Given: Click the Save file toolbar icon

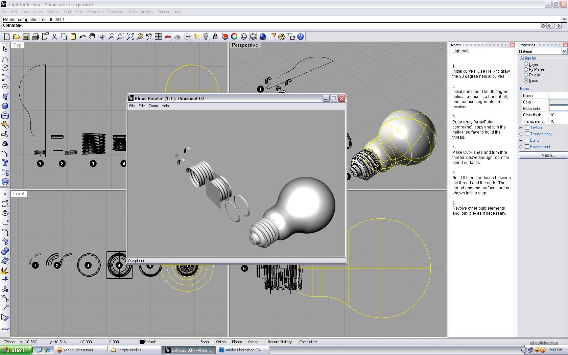Looking at the screenshot, I should click(26, 37).
